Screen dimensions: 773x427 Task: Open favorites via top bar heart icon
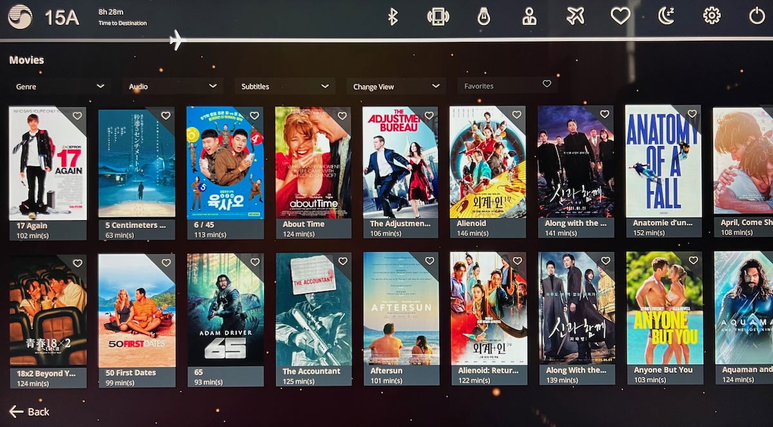pyautogui.click(x=620, y=16)
